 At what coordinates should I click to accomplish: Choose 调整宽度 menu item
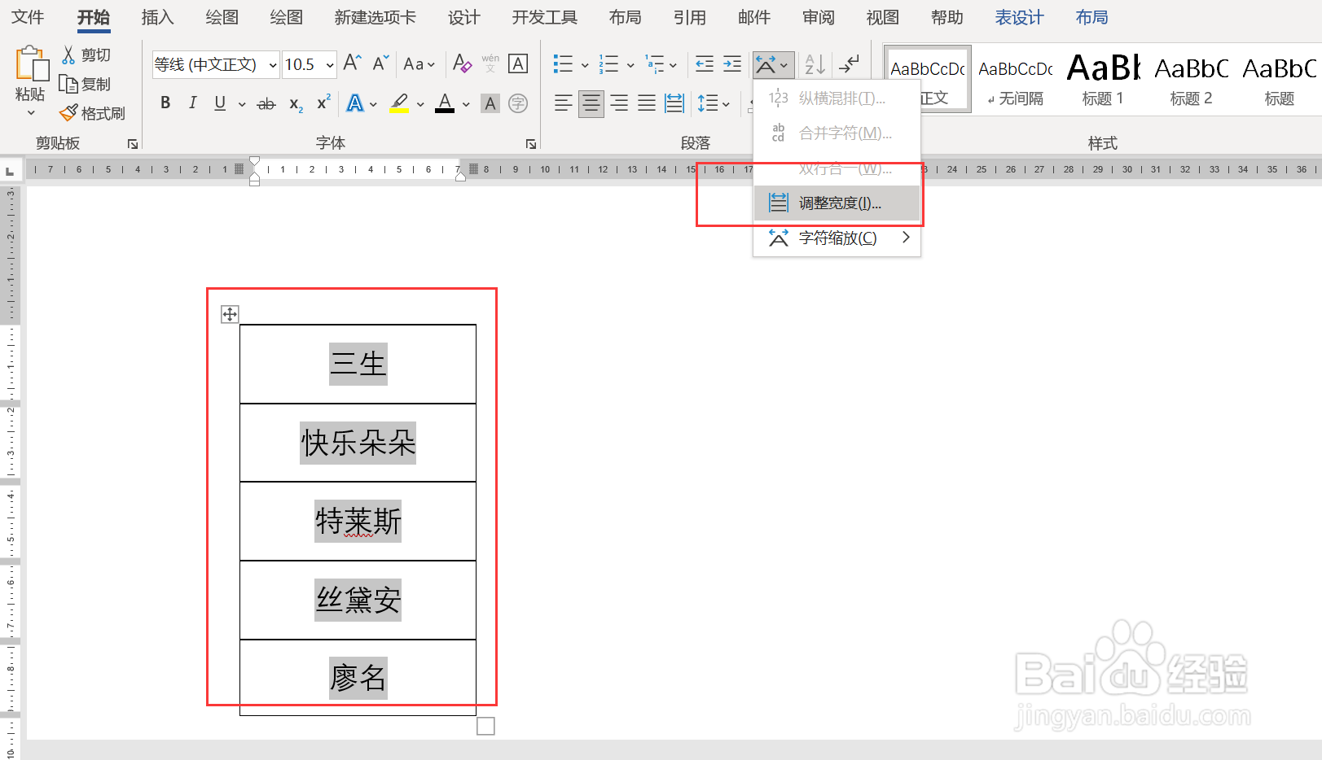coord(837,203)
